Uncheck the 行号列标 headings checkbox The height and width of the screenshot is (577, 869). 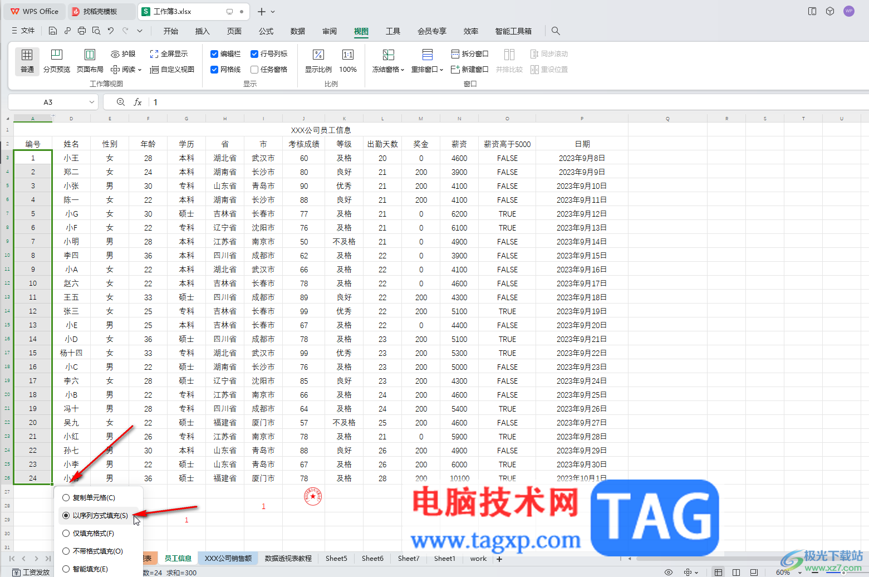[x=254, y=54]
